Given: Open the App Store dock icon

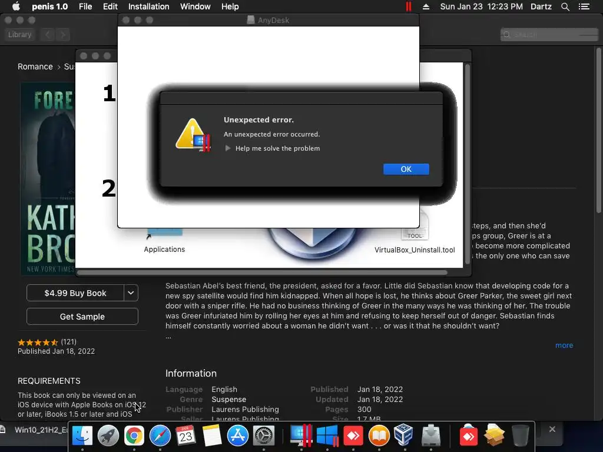Looking at the screenshot, I should 238,436.
